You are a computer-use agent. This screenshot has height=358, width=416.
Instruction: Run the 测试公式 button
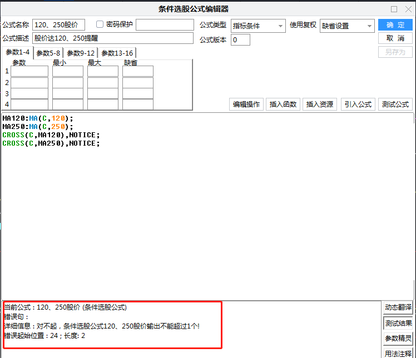(395, 105)
